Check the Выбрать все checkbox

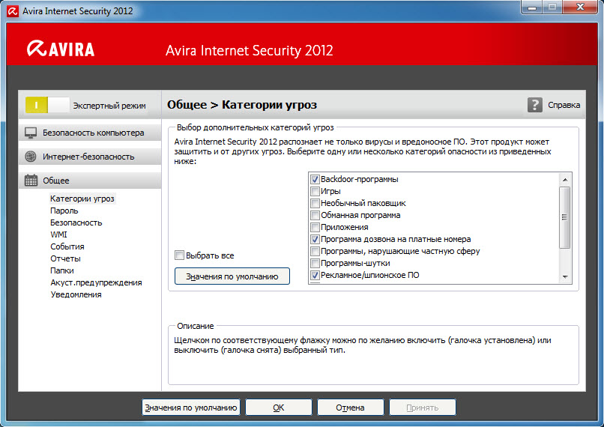coord(180,255)
